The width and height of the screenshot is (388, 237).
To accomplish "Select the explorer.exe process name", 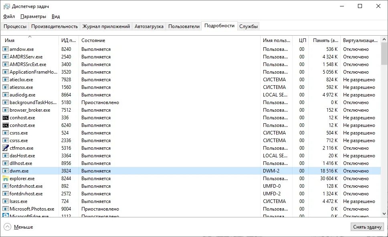I will [x=22, y=179].
